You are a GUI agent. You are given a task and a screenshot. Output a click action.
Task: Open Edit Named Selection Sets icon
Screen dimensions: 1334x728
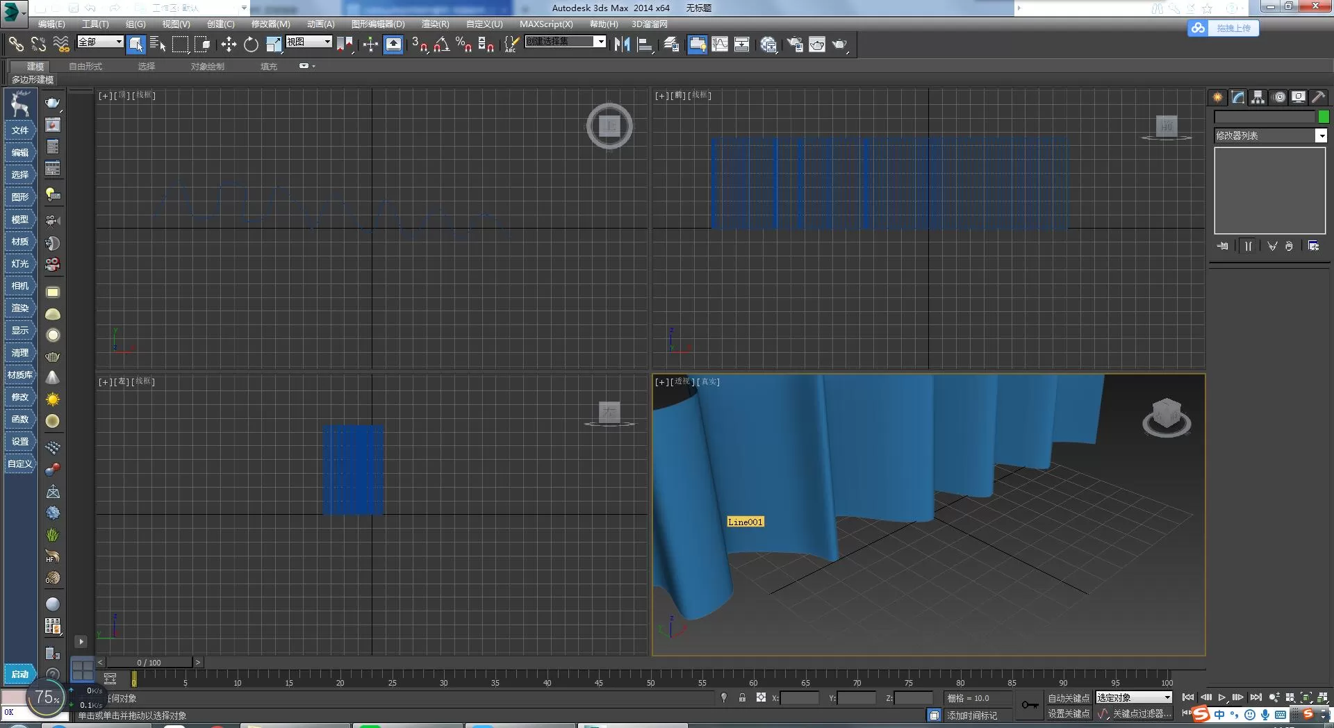tap(511, 44)
